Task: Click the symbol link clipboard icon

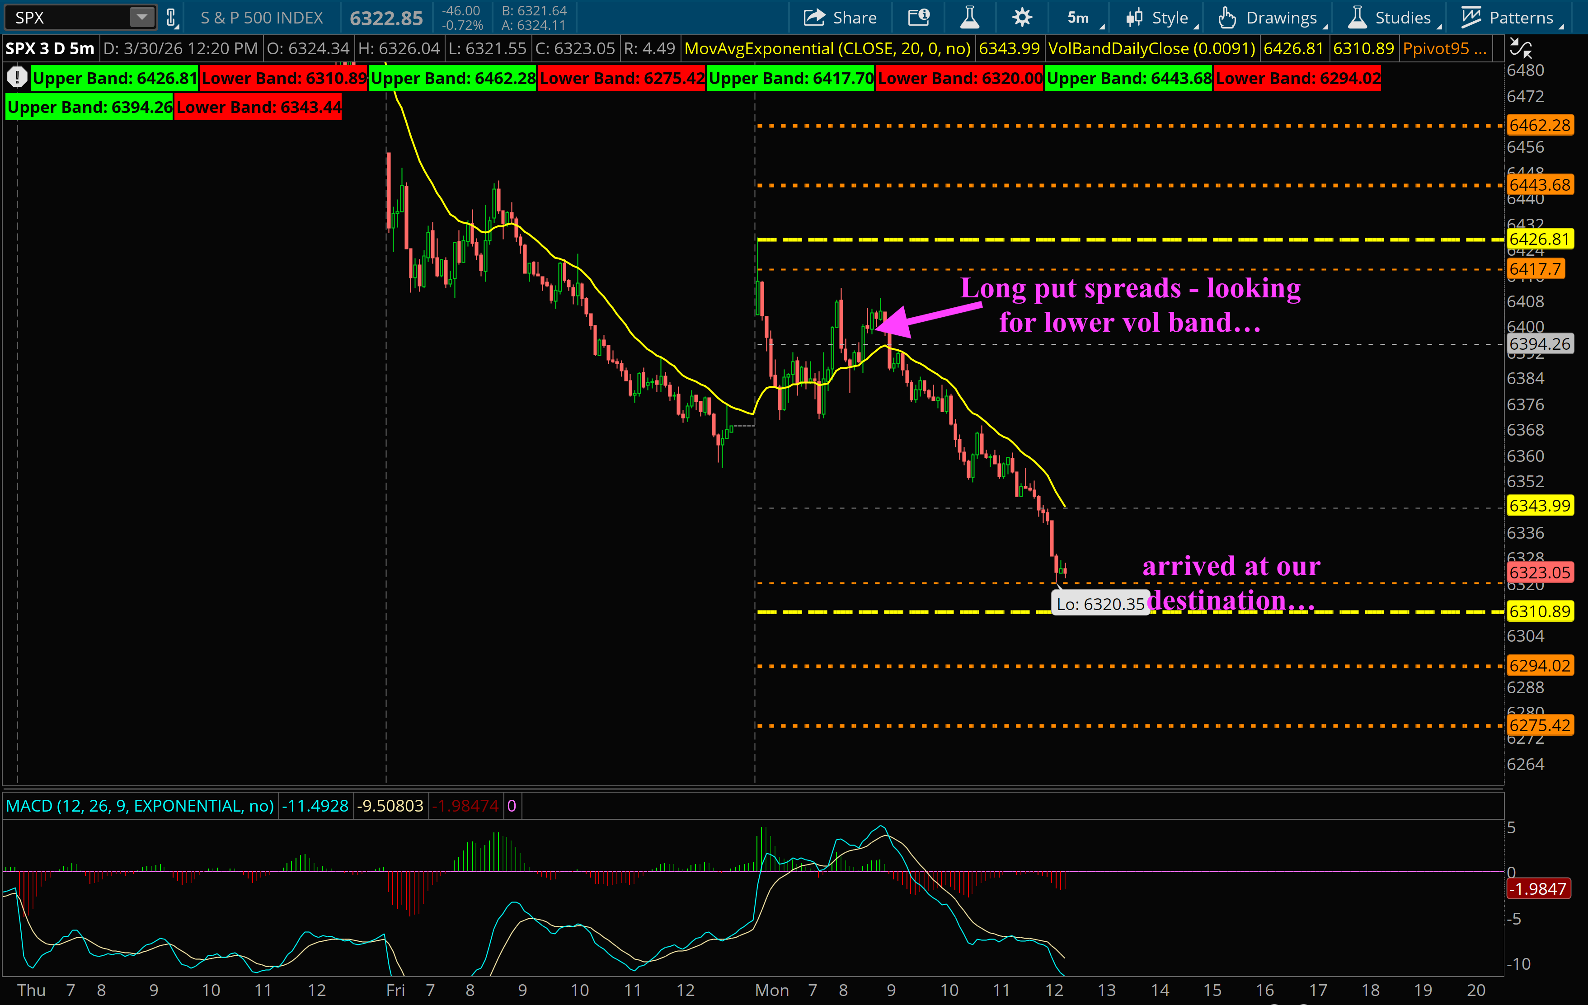Action: tap(171, 18)
